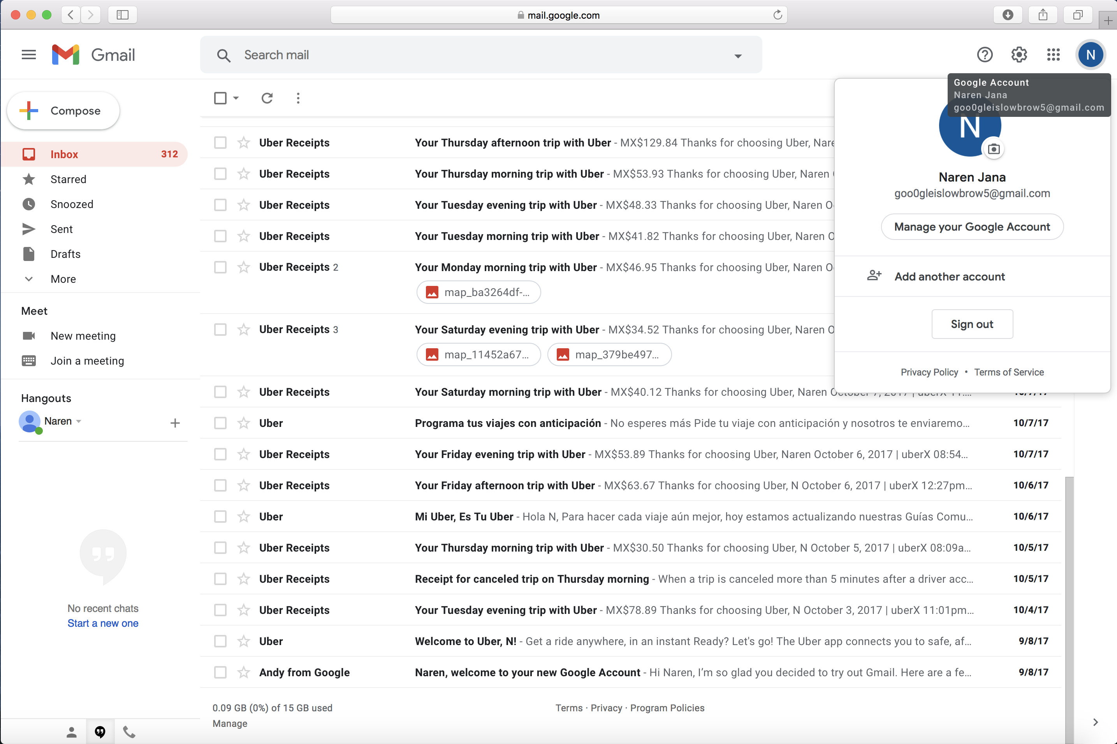Click the Sign out button
The width and height of the screenshot is (1117, 744).
point(972,324)
